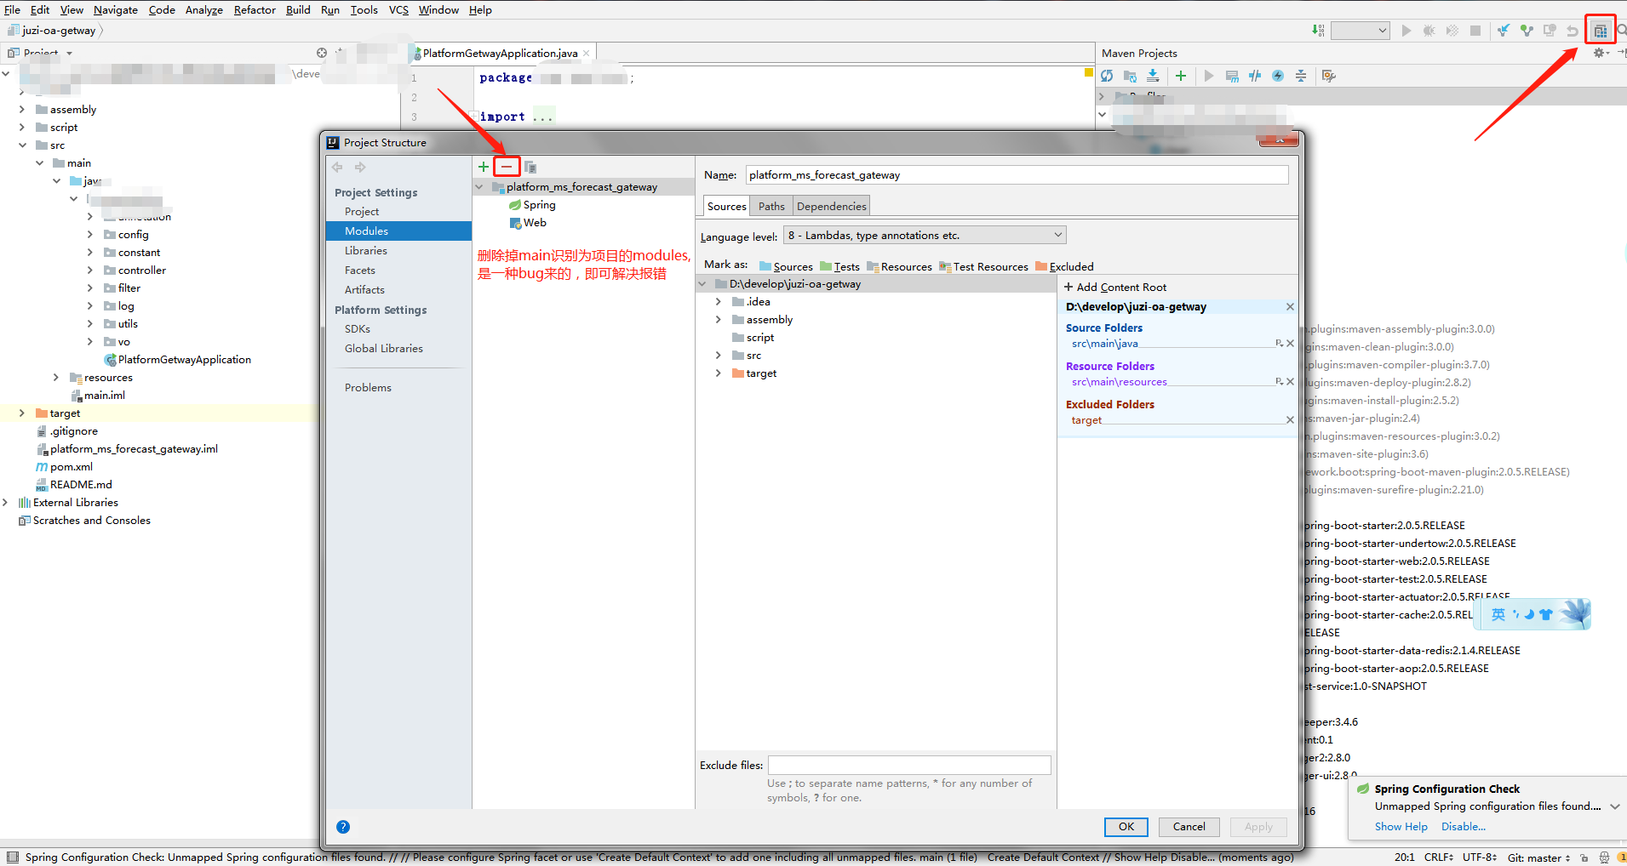Image resolution: width=1627 pixels, height=866 pixels.
Task: Click OK in Project Structure dialog
Action: 1126,827
